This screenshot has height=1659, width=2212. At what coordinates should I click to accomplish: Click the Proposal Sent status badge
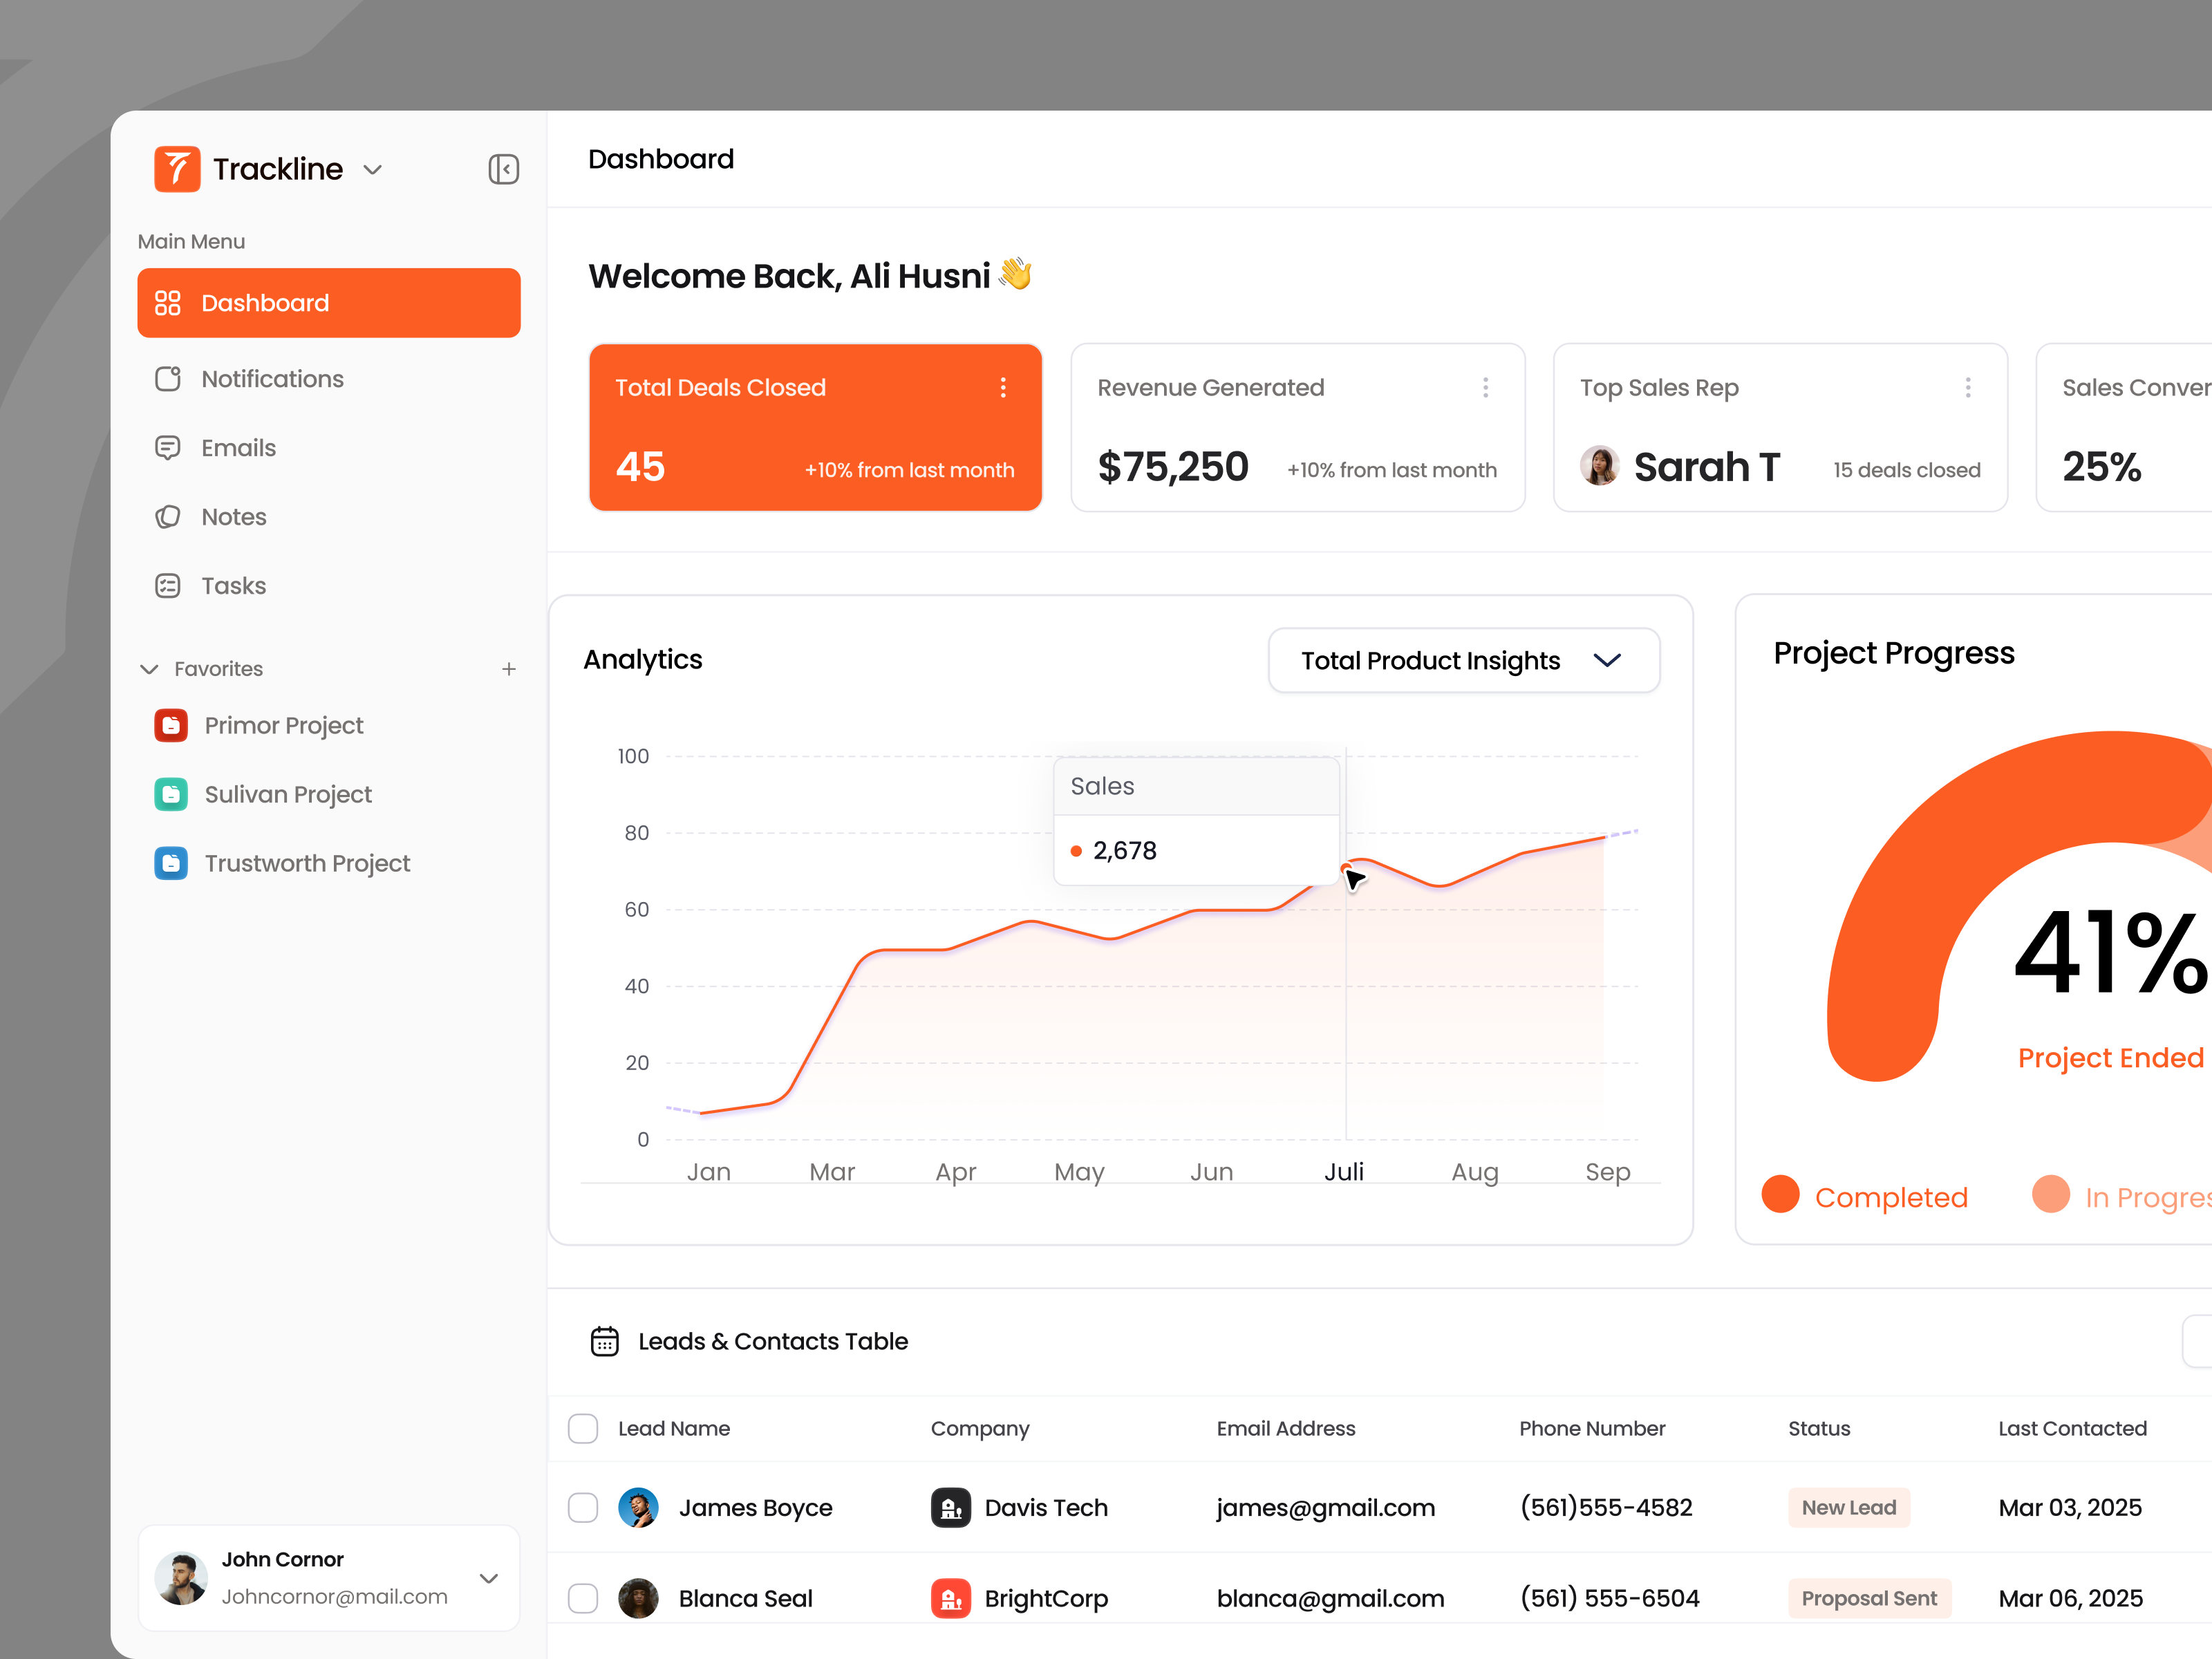click(x=1869, y=1598)
